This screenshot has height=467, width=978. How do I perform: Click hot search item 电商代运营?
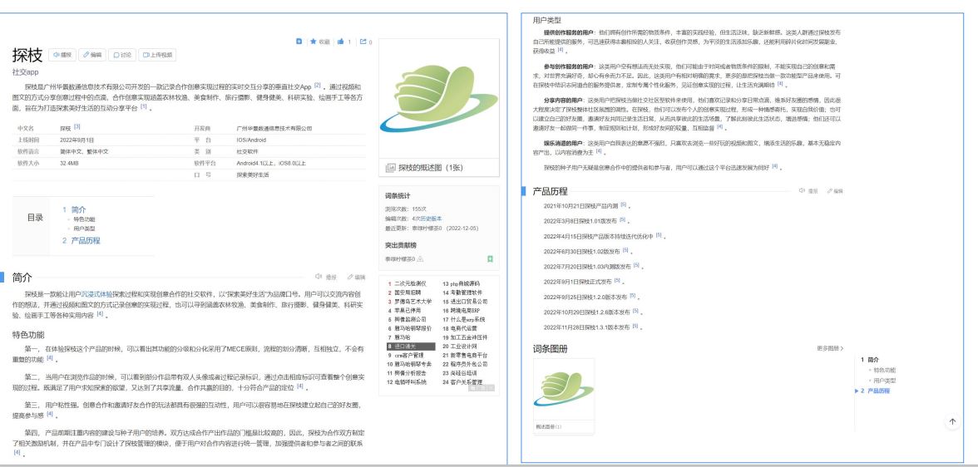(463, 328)
